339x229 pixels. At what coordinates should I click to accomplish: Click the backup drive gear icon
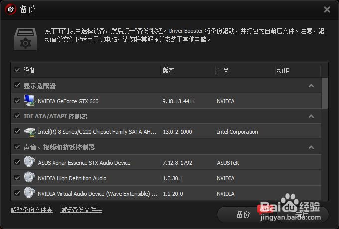point(25,39)
